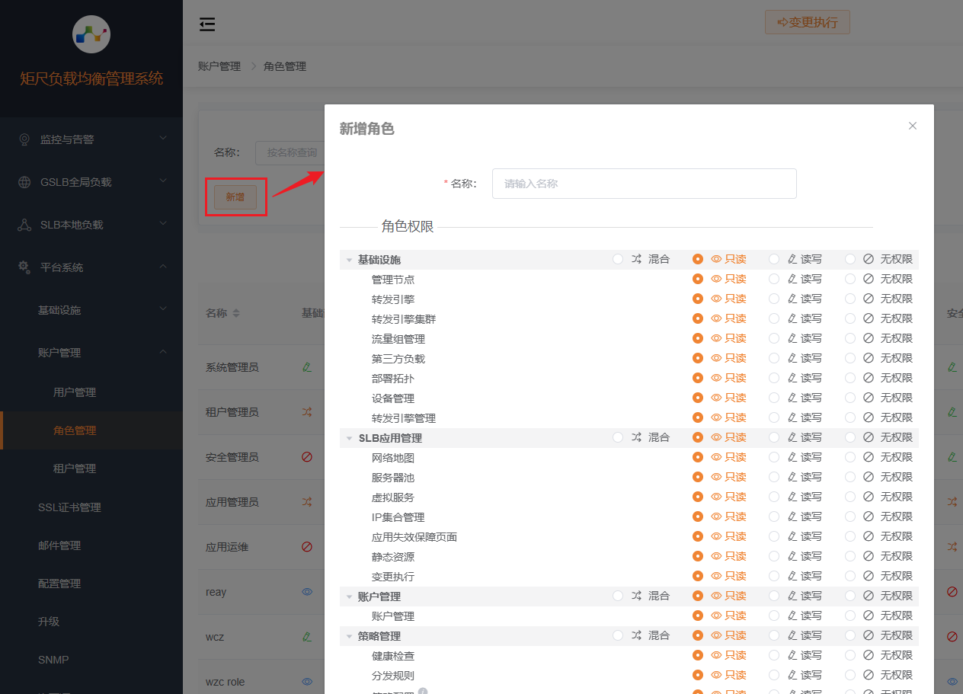963x694 pixels.
Task: Click the eye icon in 管理节点 read-only option
Action: pos(716,279)
